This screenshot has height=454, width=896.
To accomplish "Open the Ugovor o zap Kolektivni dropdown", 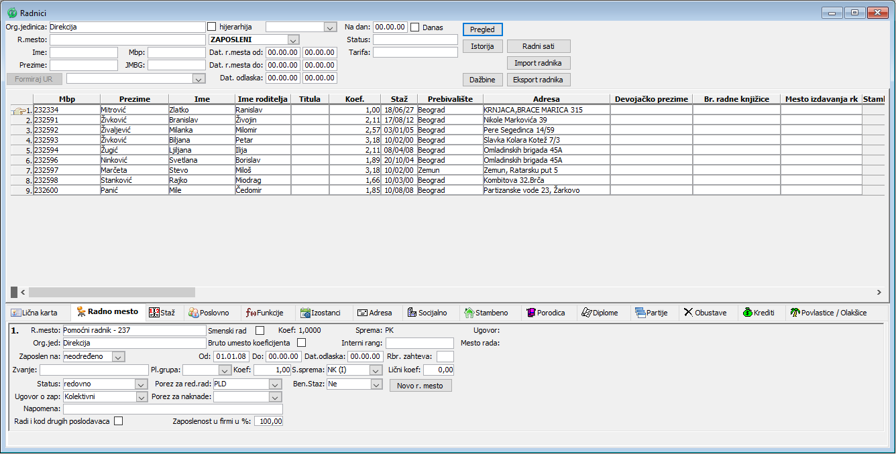I will pos(141,397).
